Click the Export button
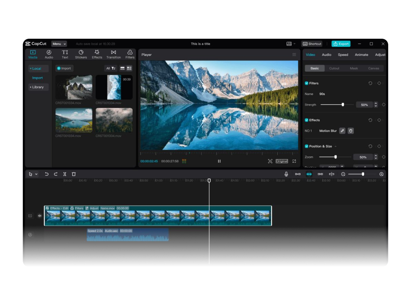Screen dimensions: 411x282 pos(341,44)
